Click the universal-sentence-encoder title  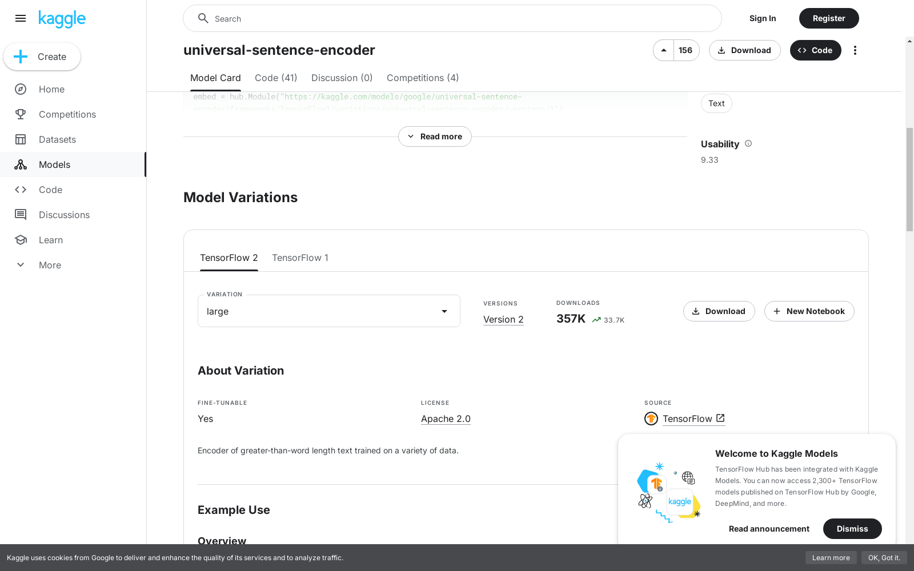click(279, 50)
